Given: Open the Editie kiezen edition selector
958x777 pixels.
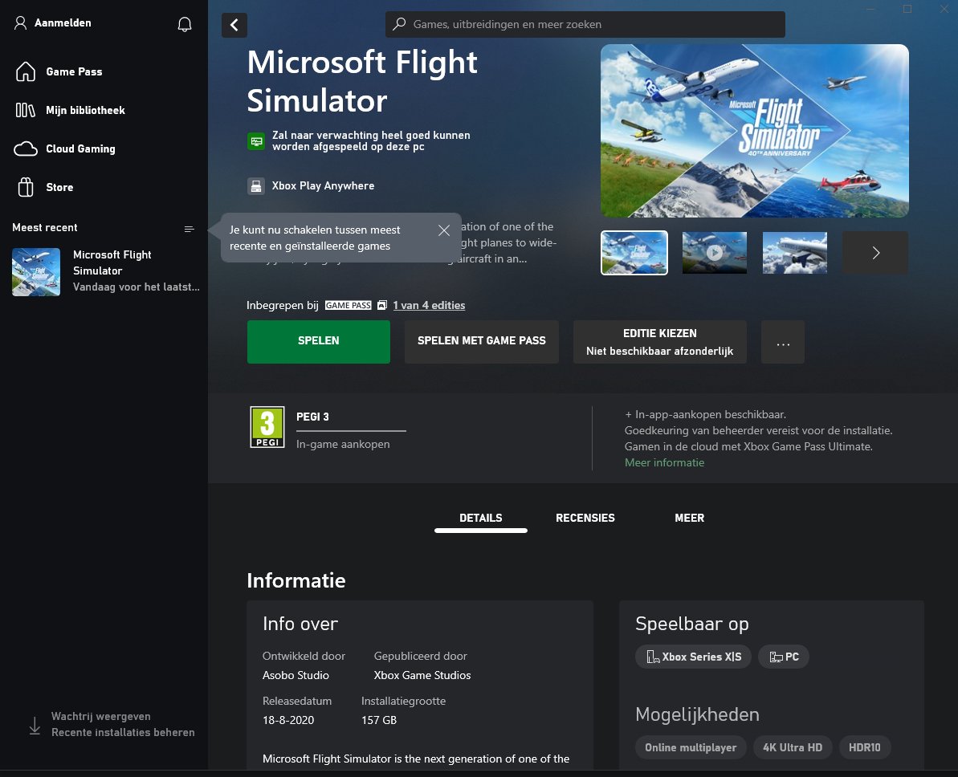Looking at the screenshot, I should coord(659,342).
